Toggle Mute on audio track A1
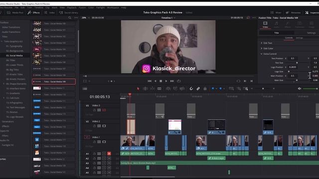The height and width of the screenshot is (179, 319). click(x=109, y=154)
